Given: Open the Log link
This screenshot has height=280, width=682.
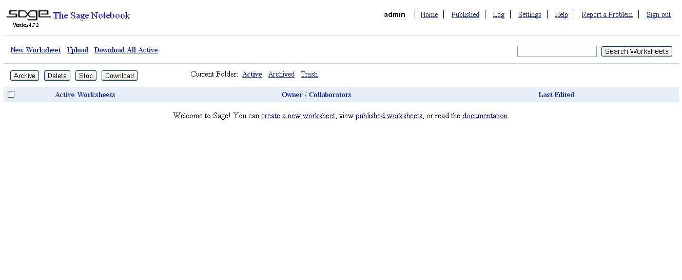Looking at the screenshot, I should point(498,15).
